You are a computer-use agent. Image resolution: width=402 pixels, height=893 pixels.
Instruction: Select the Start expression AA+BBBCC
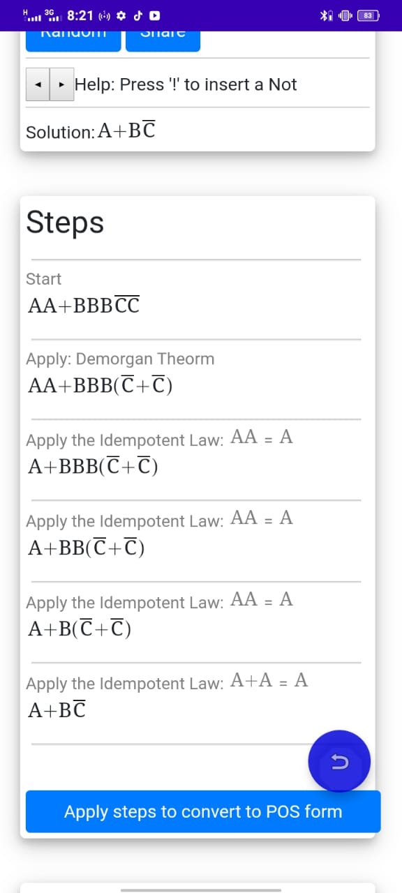pyautogui.click(x=84, y=305)
